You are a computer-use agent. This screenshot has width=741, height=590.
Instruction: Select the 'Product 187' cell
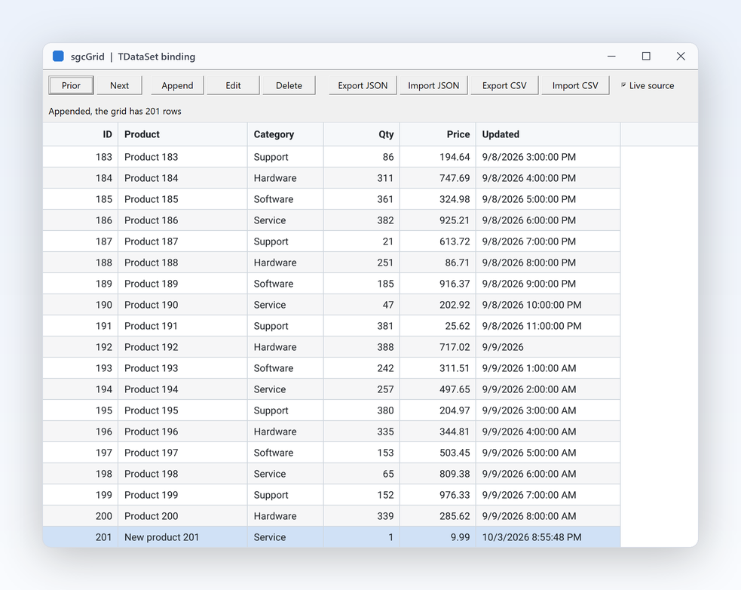point(182,241)
